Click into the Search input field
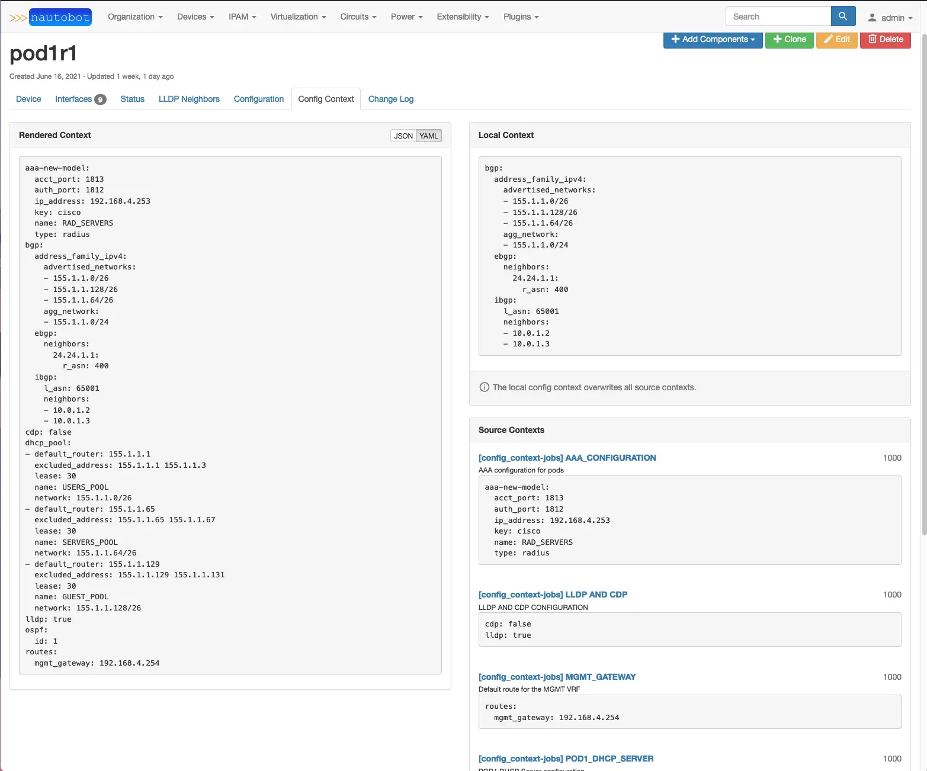The height and width of the screenshot is (771, 927). click(x=778, y=17)
